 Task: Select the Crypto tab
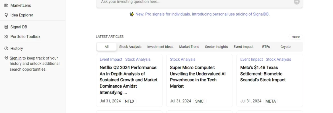285,47
